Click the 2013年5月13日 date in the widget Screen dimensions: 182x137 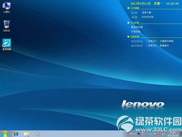(x=141, y=4)
